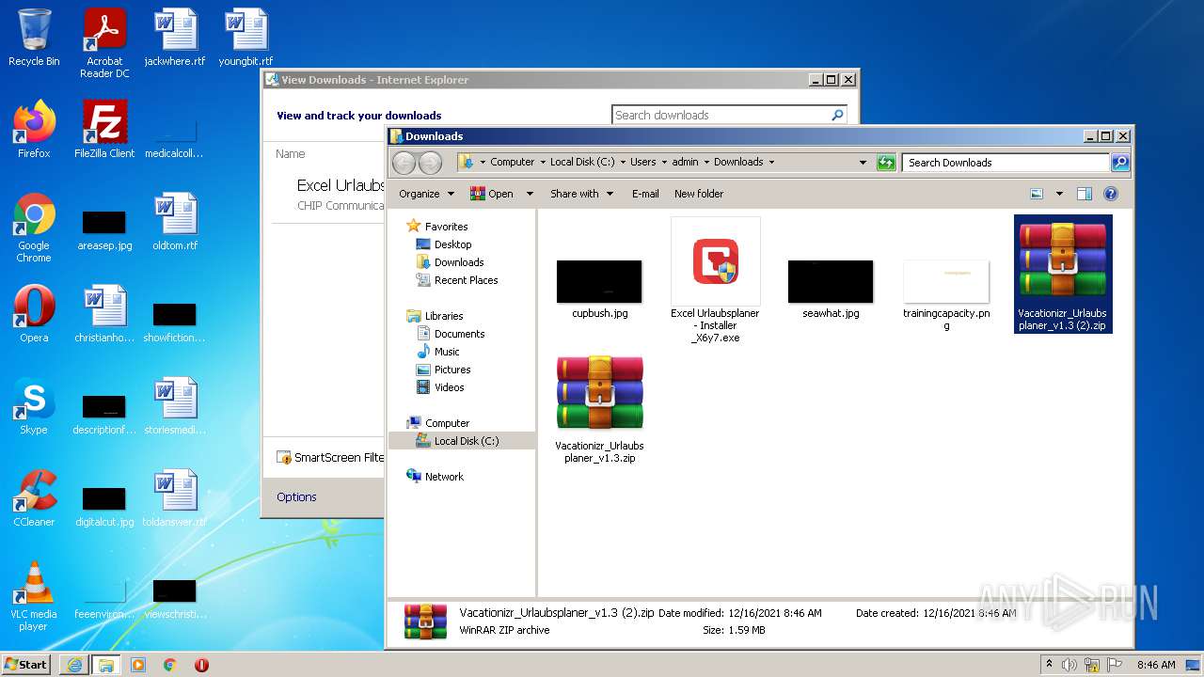Select trainingcapacity.png thumbnail

(946, 282)
